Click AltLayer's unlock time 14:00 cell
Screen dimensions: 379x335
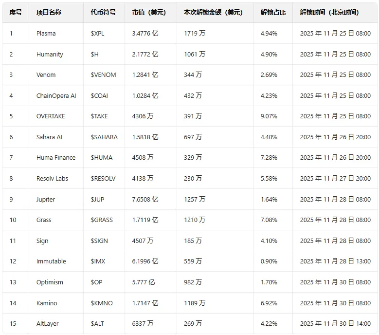(x=335, y=324)
